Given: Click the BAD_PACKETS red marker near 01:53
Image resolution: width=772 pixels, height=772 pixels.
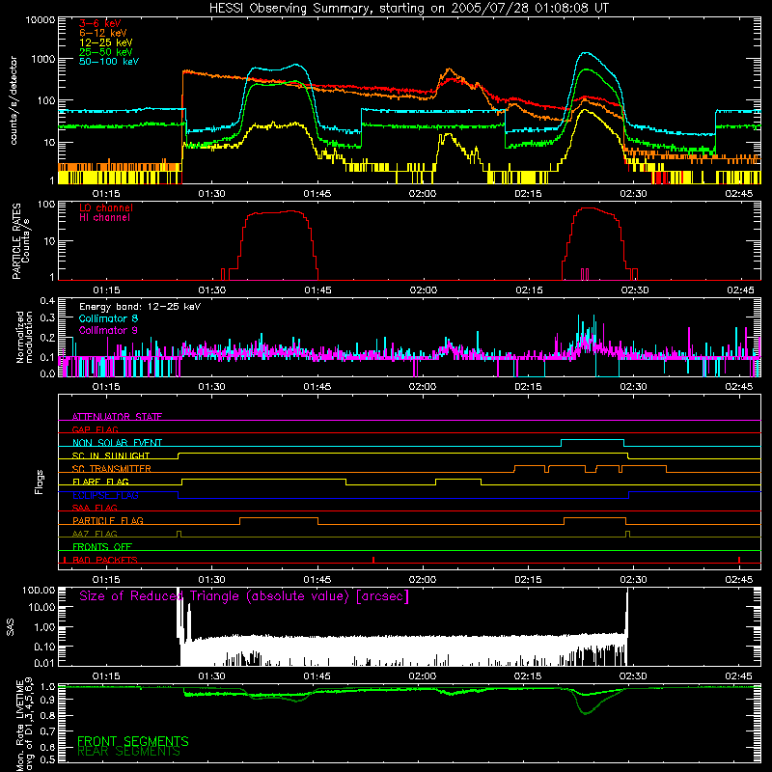Looking at the screenshot, I should pyautogui.click(x=373, y=560).
